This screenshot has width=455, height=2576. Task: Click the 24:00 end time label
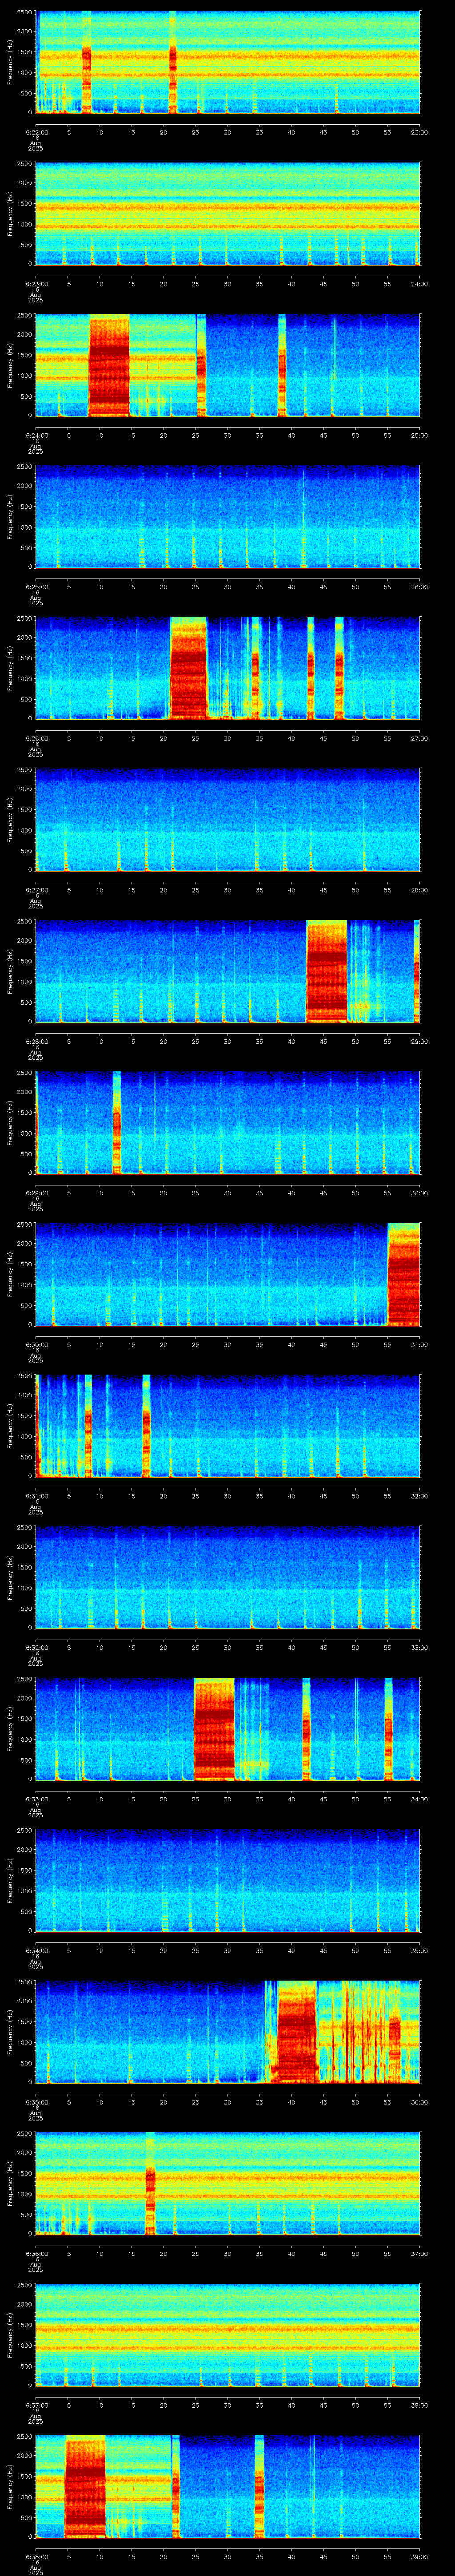(419, 284)
